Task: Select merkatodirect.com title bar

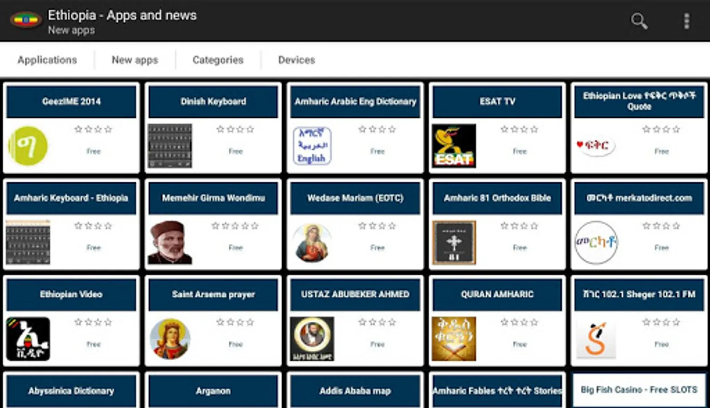Action: point(639,198)
